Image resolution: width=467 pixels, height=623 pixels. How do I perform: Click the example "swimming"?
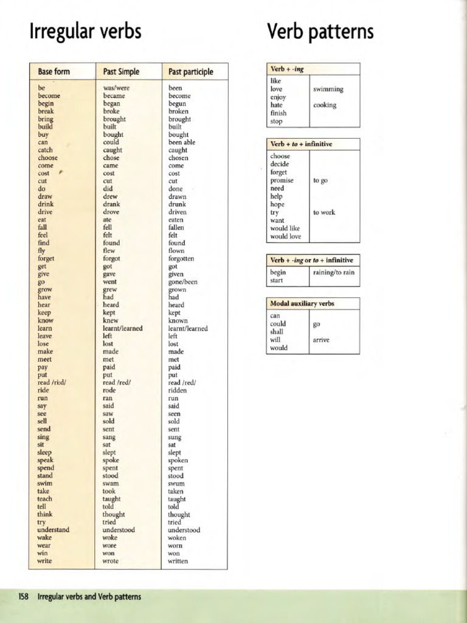[328, 89]
